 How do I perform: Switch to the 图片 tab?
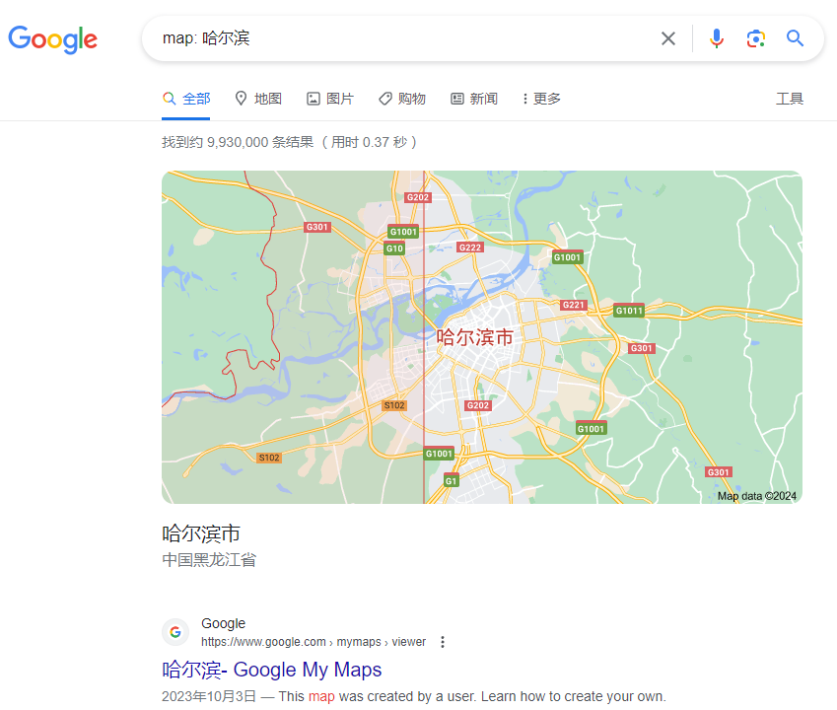click(x=330, y=99)
